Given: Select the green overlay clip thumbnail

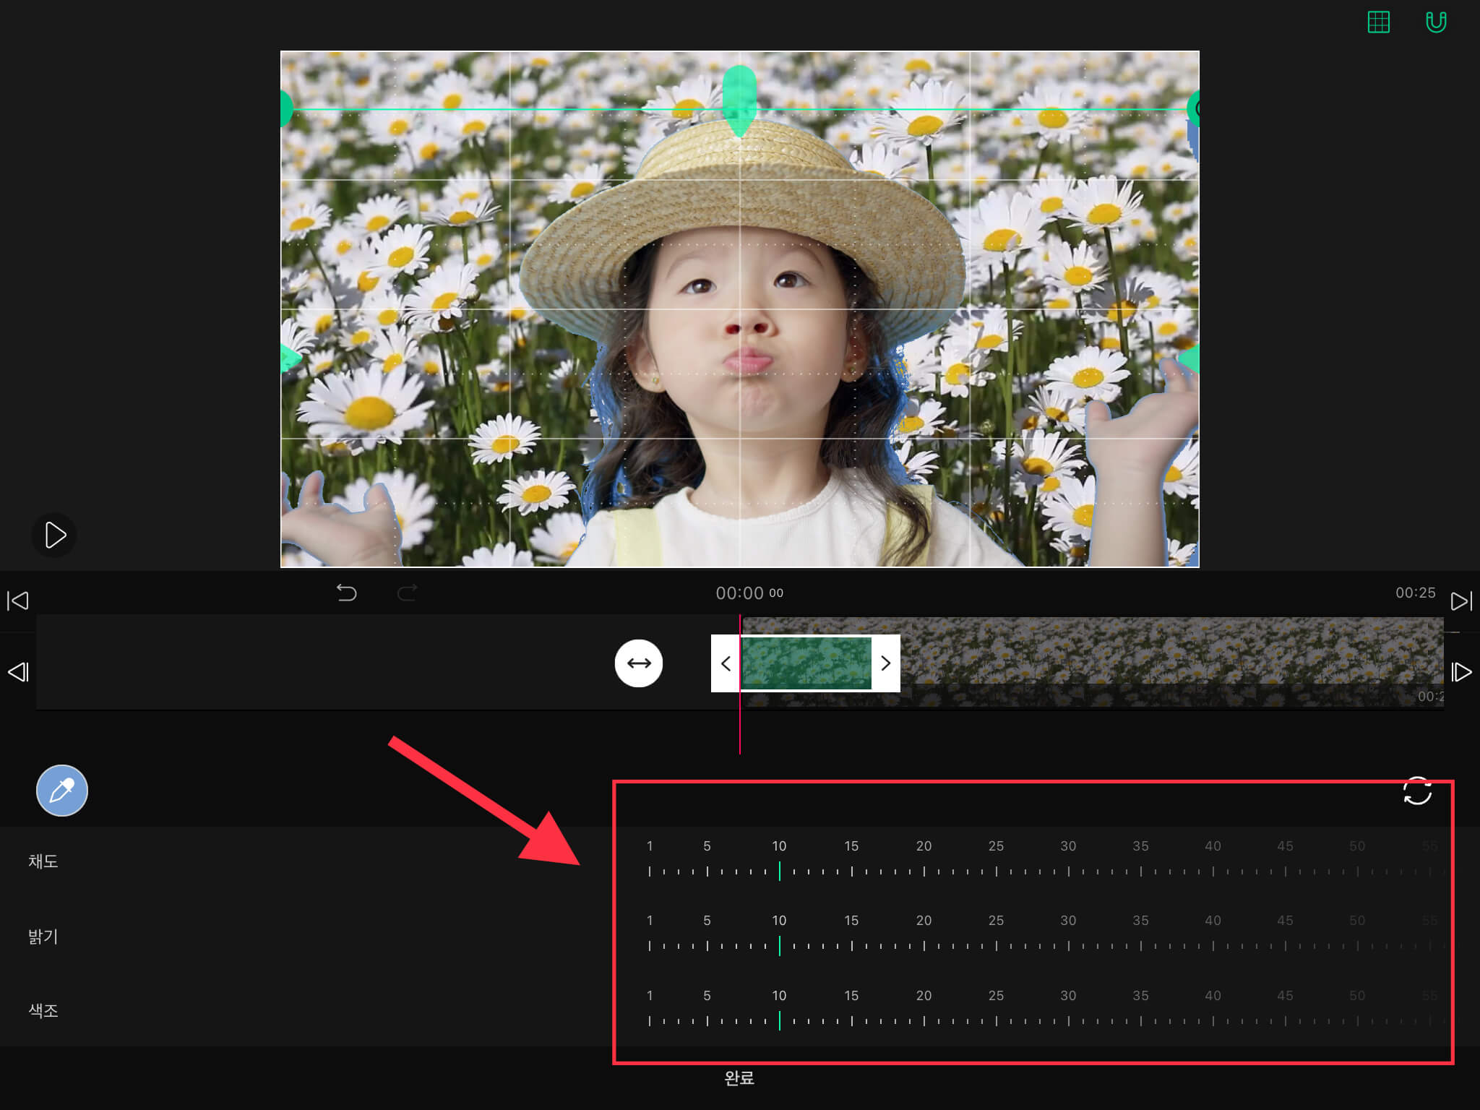Looking at the screenshot, I should point(806,663).
